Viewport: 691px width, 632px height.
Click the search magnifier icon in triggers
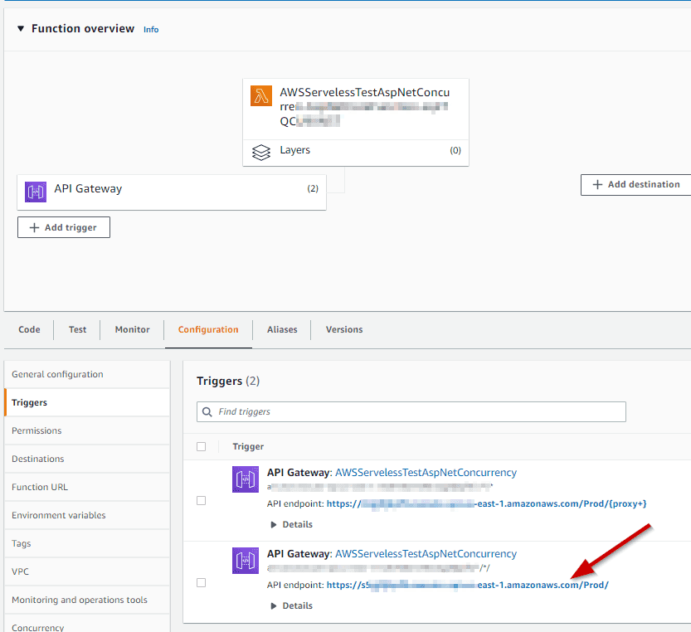207,411
